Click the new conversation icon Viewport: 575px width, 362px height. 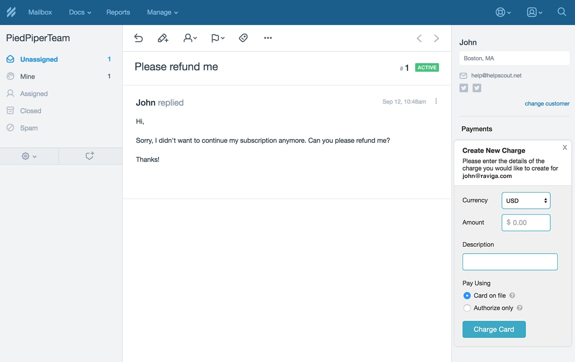[x=90, y=156]
